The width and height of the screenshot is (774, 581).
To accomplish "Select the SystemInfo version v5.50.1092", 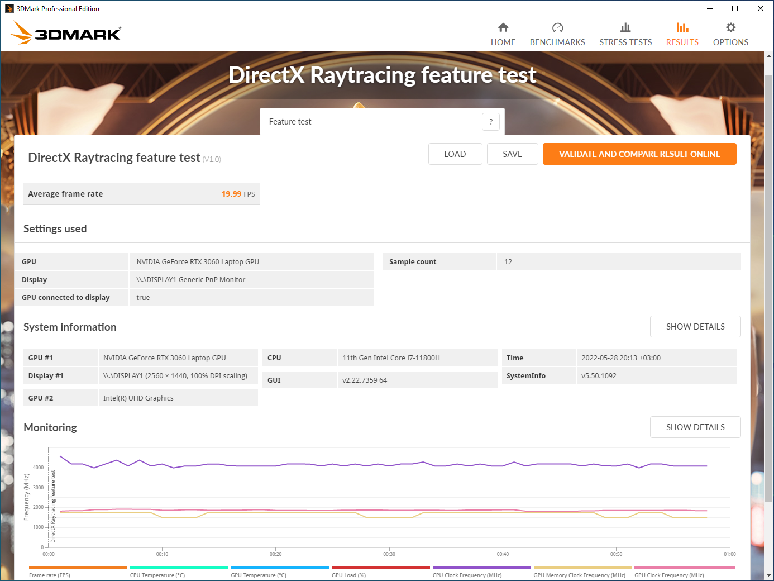I will pos(599,375).
